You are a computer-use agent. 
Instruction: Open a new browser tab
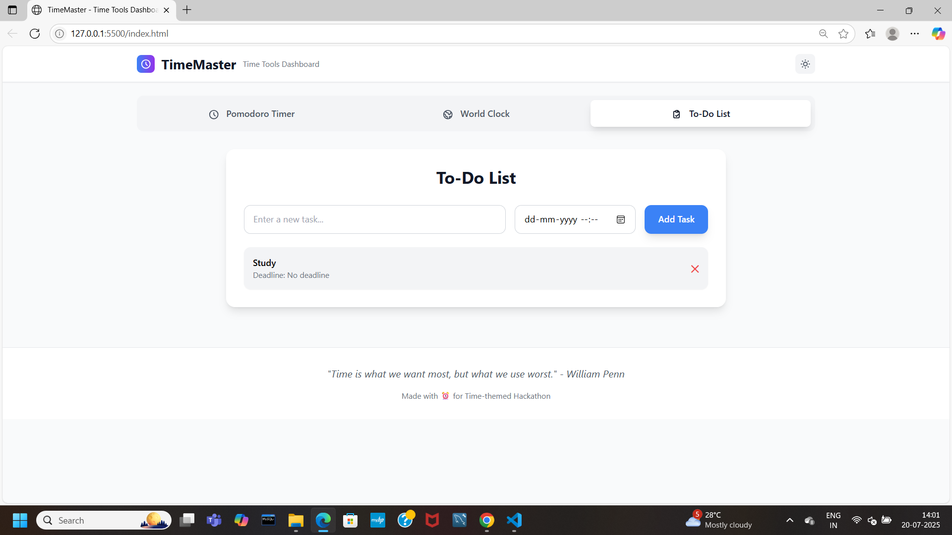[x=187, y=10]
